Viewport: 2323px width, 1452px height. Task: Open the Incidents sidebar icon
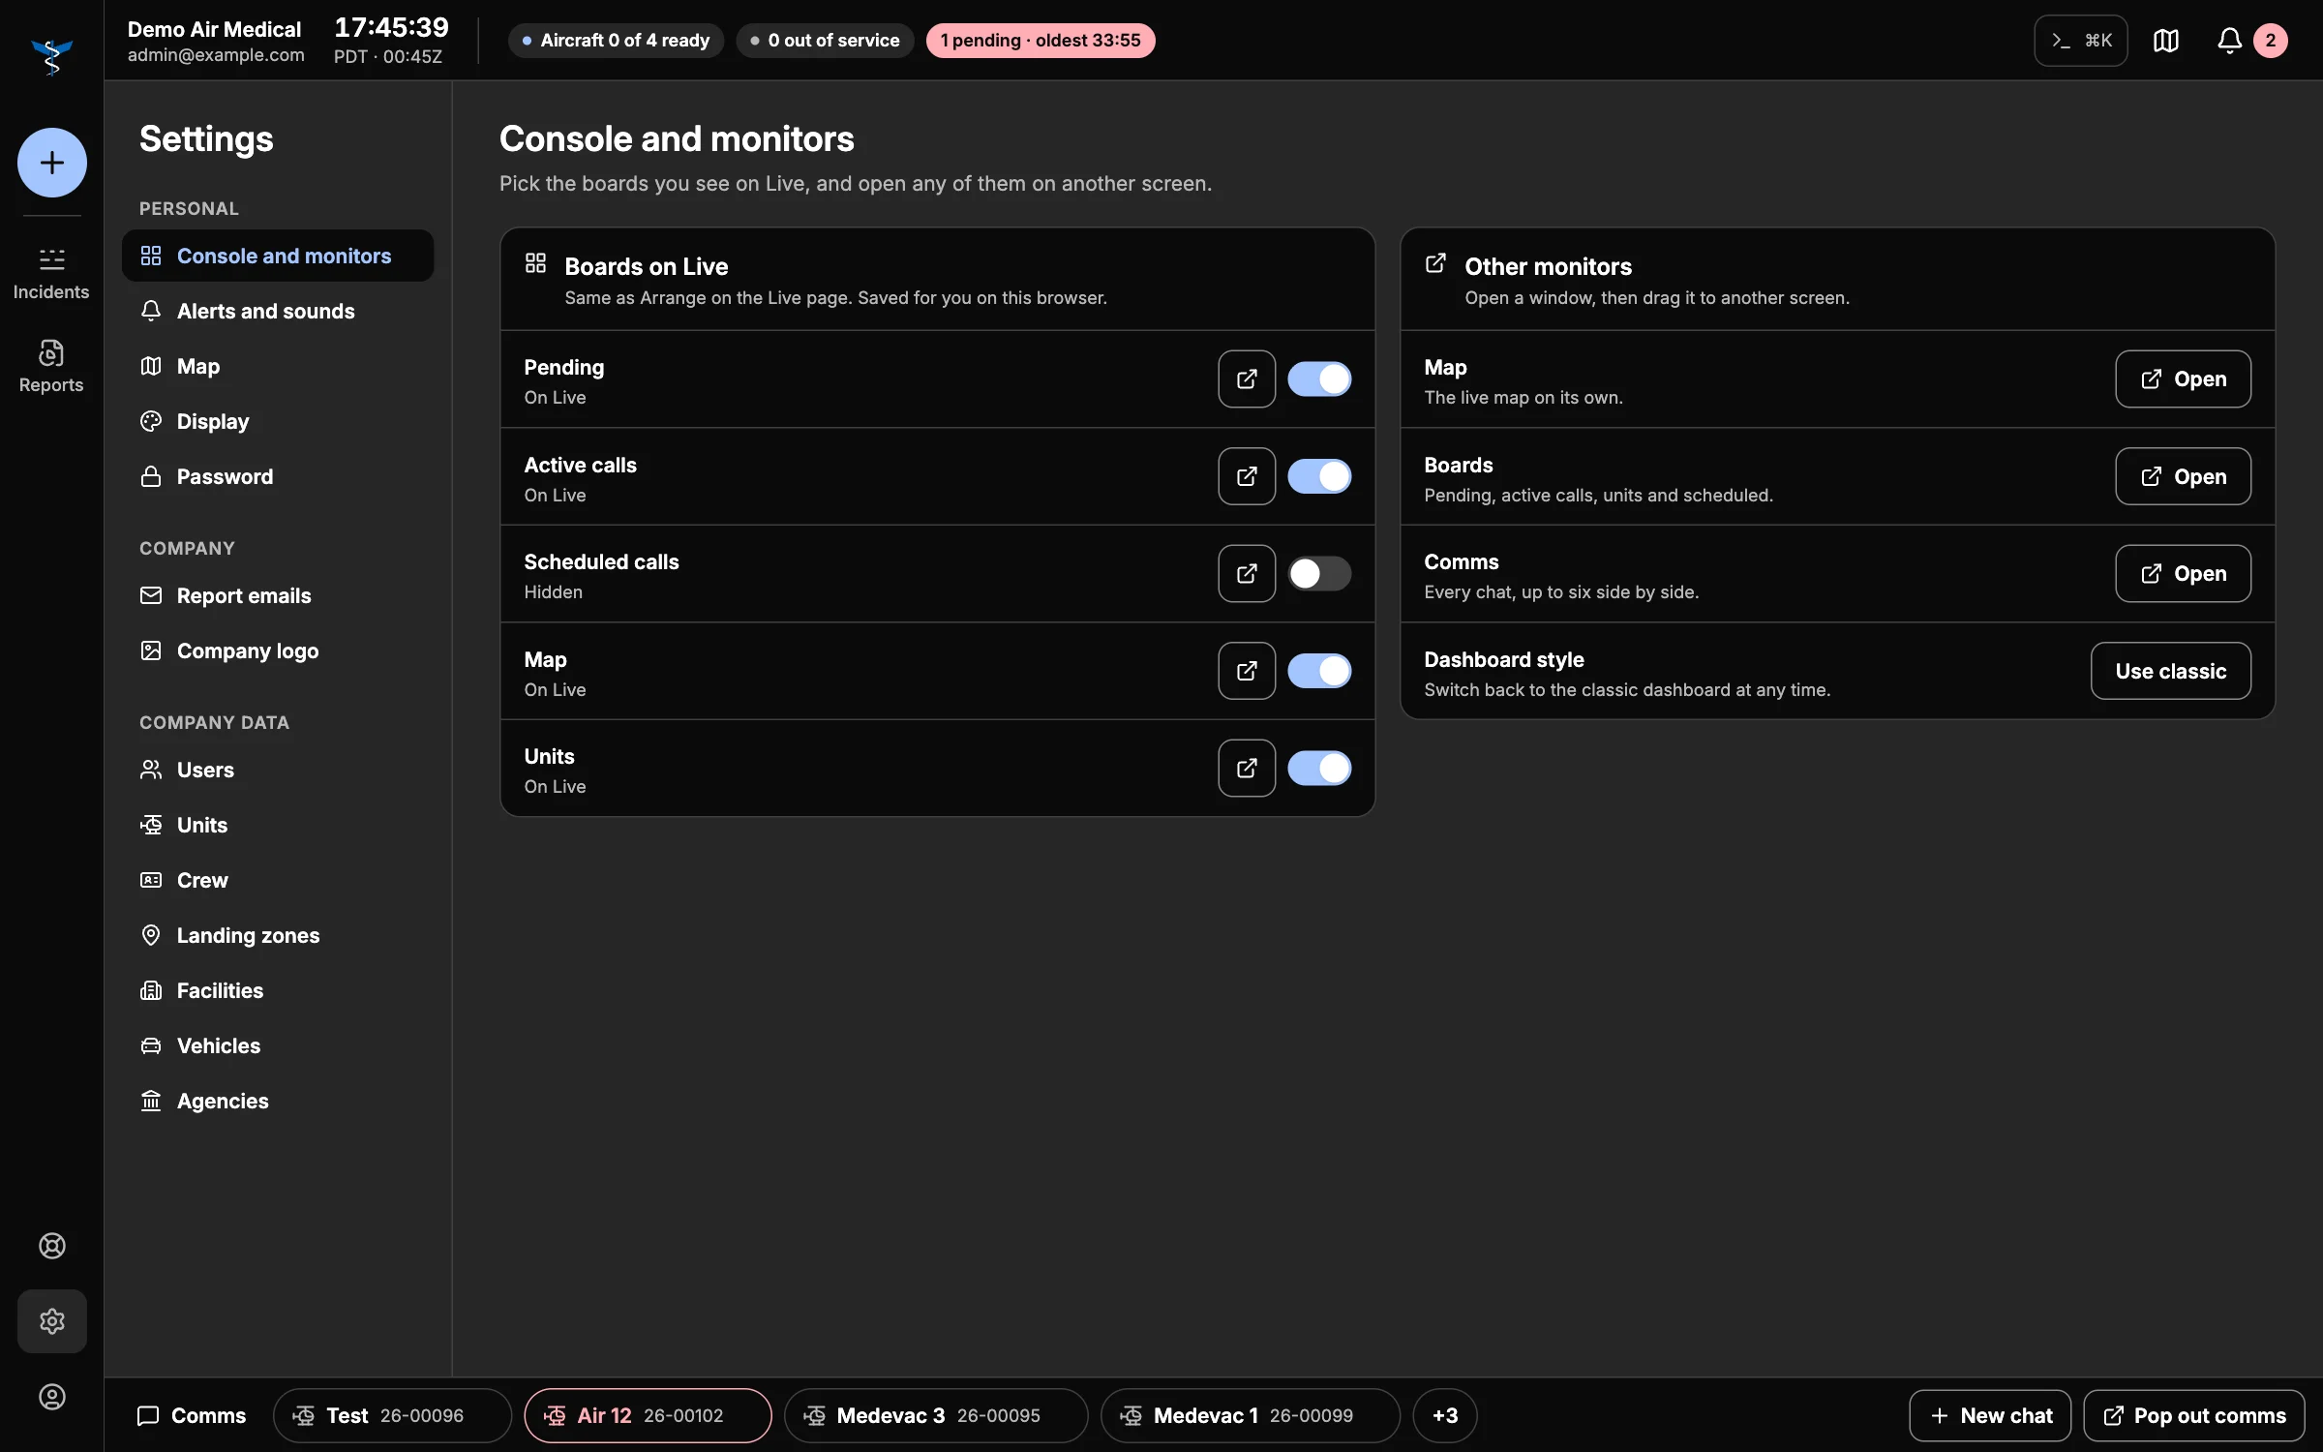[x=51, y=274]
